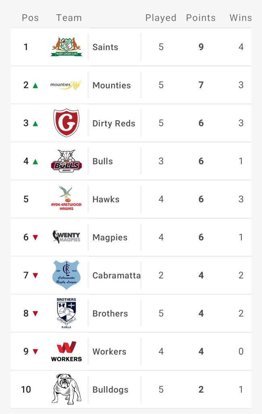Tap the Wenty Magpies logo
262x414 pixels.
pos(67,237)
